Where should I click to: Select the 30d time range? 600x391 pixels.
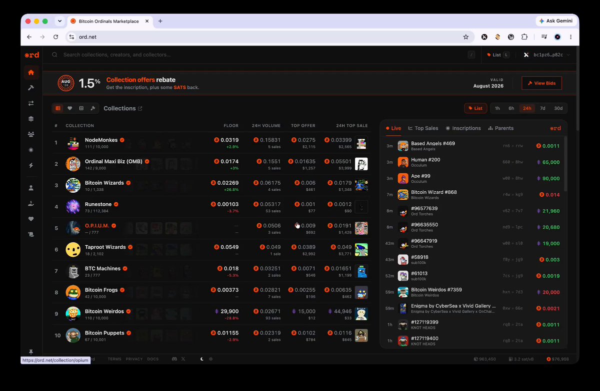(x=558, y=108)
